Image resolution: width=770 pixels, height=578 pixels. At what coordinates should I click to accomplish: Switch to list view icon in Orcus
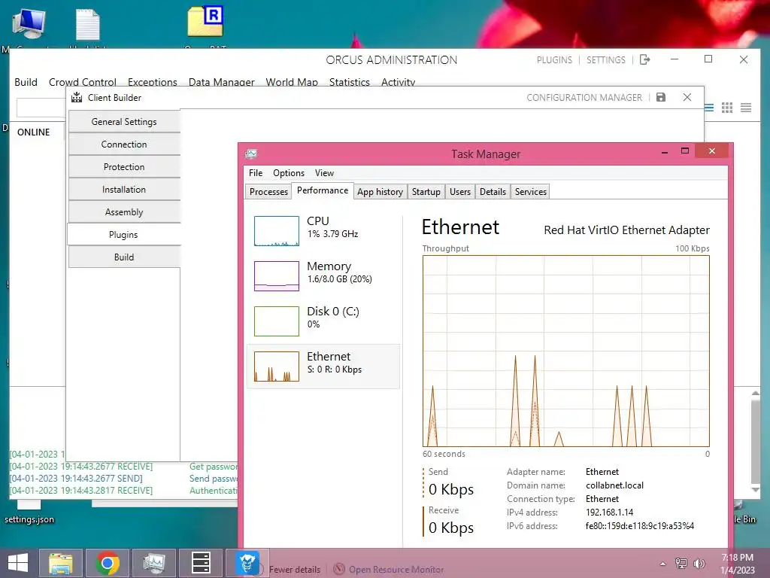[709, 107]
